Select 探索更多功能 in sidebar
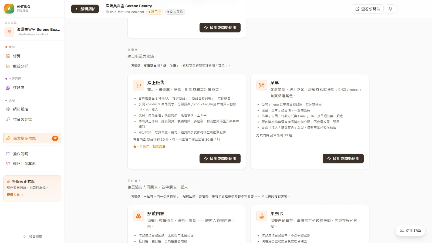 [x=32, y=138]
